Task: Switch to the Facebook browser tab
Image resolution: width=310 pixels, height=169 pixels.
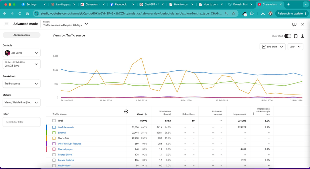Action: point(121,4)
